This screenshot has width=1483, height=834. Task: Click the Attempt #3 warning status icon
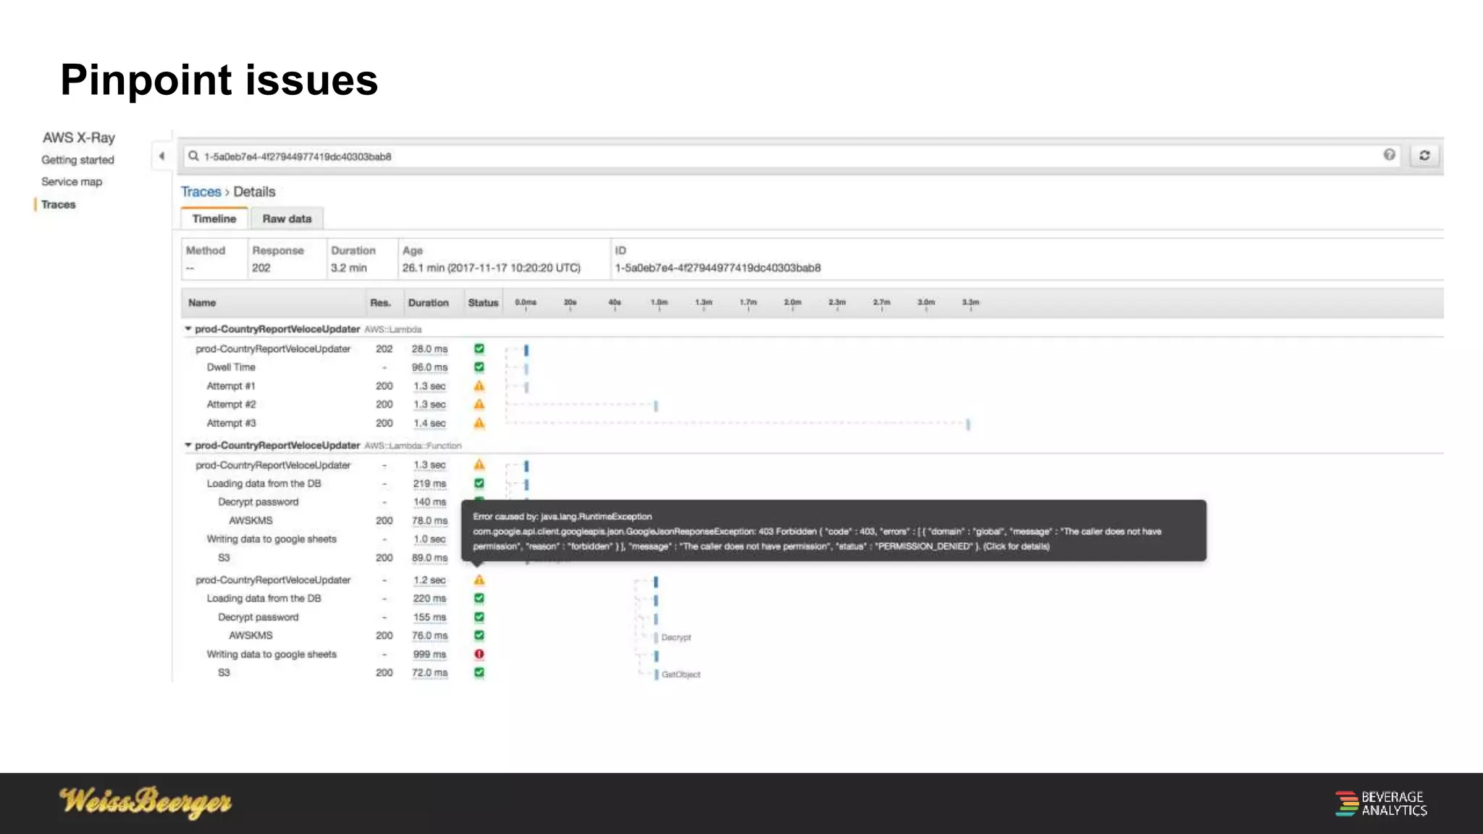coord(479,423)
